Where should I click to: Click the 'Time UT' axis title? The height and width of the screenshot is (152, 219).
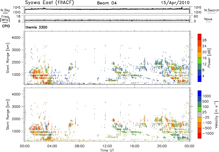click(107, 150)
